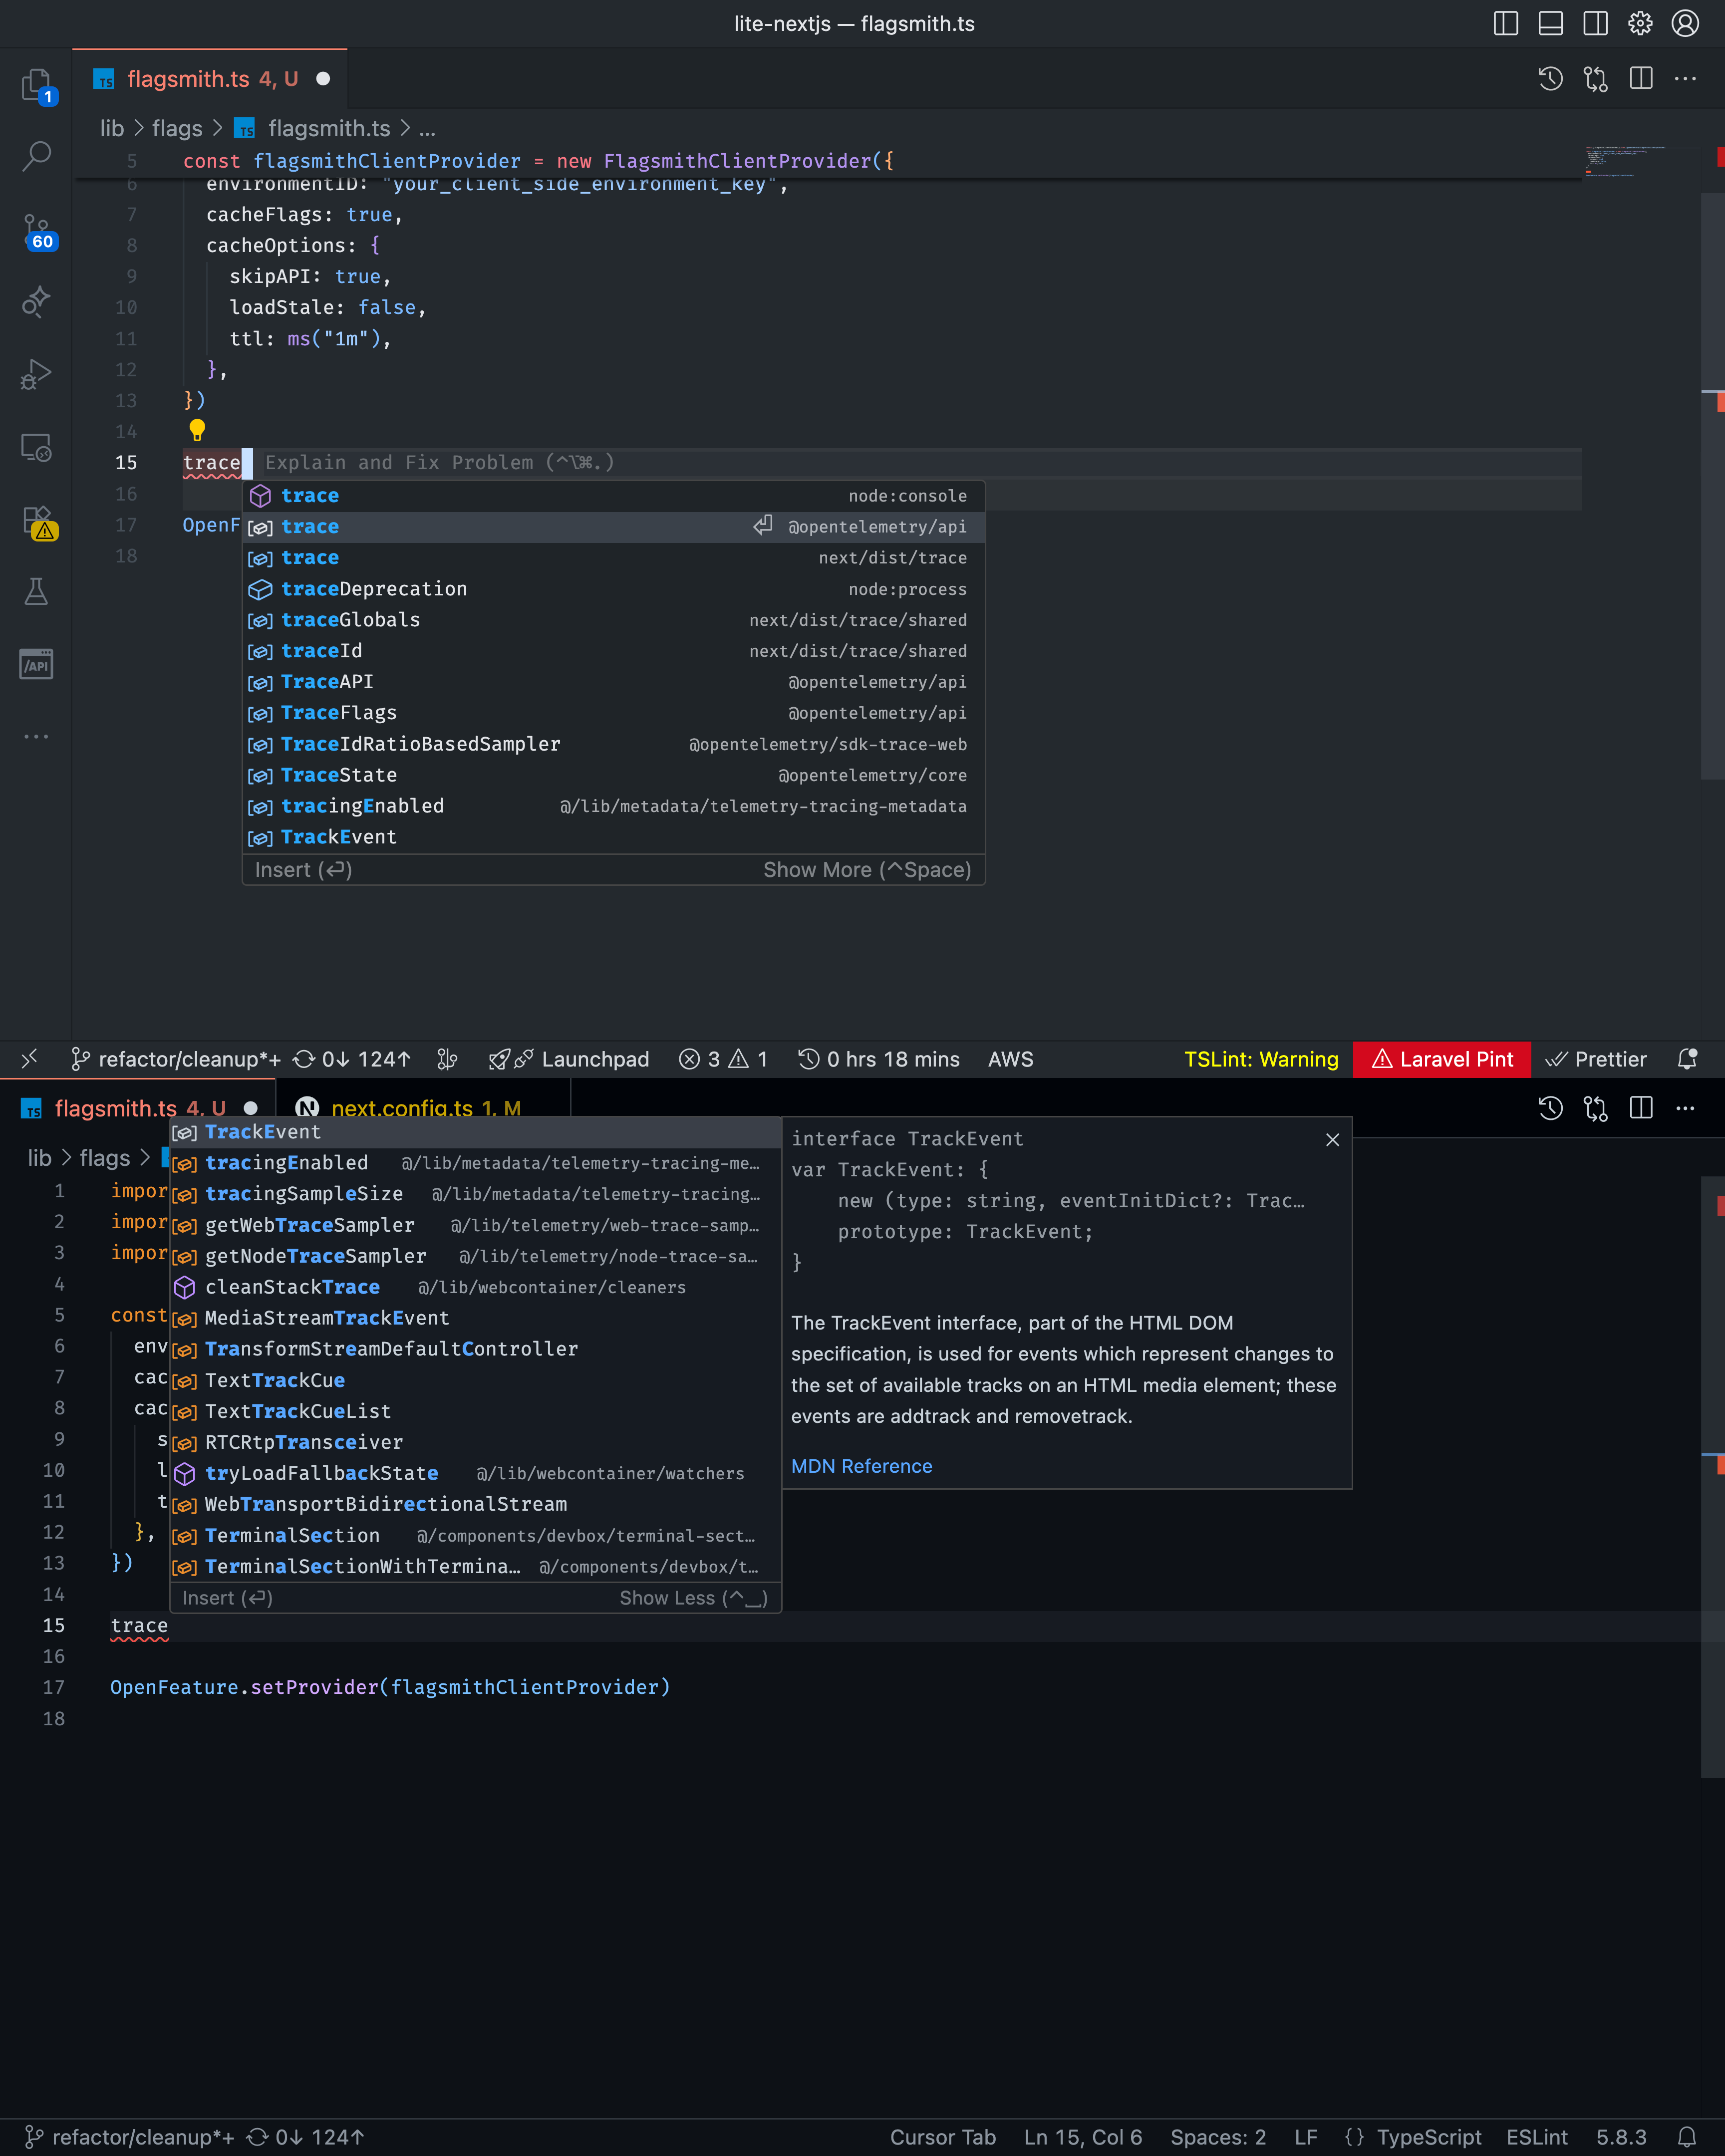This screenshot has width=1725, height=2156.
Task: Toggle the secondary side bar layout button
Action: click(1595, 23)
